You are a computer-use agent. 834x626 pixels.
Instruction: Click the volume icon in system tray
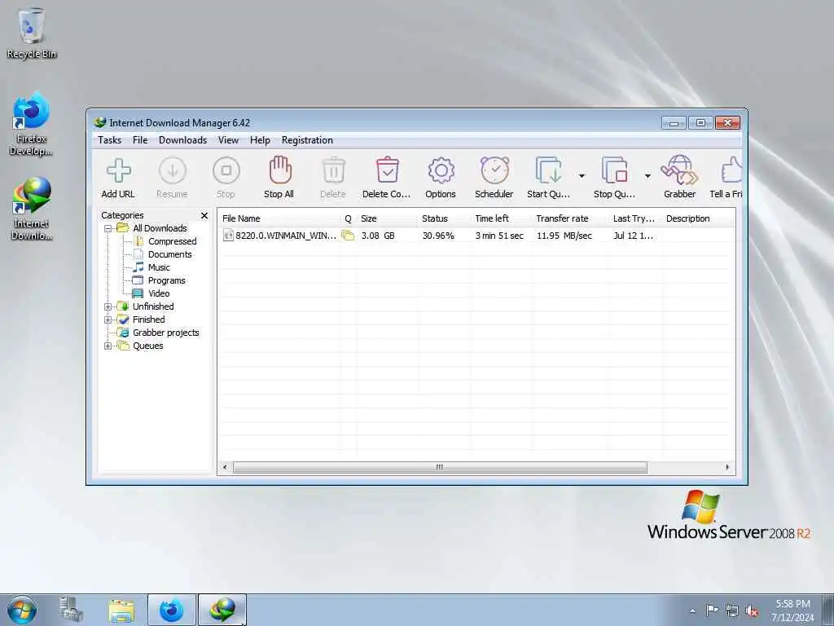pyautogui.click(x=752, y=611)
